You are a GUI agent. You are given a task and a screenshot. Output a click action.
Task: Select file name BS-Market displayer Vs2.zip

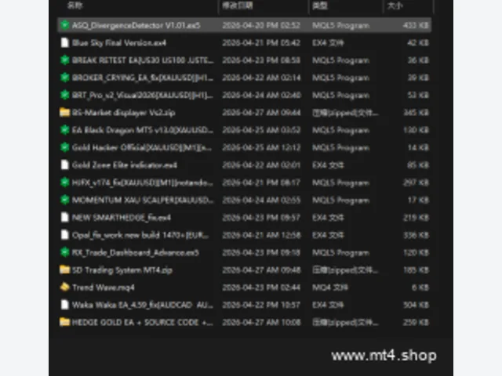click(124, 113)
